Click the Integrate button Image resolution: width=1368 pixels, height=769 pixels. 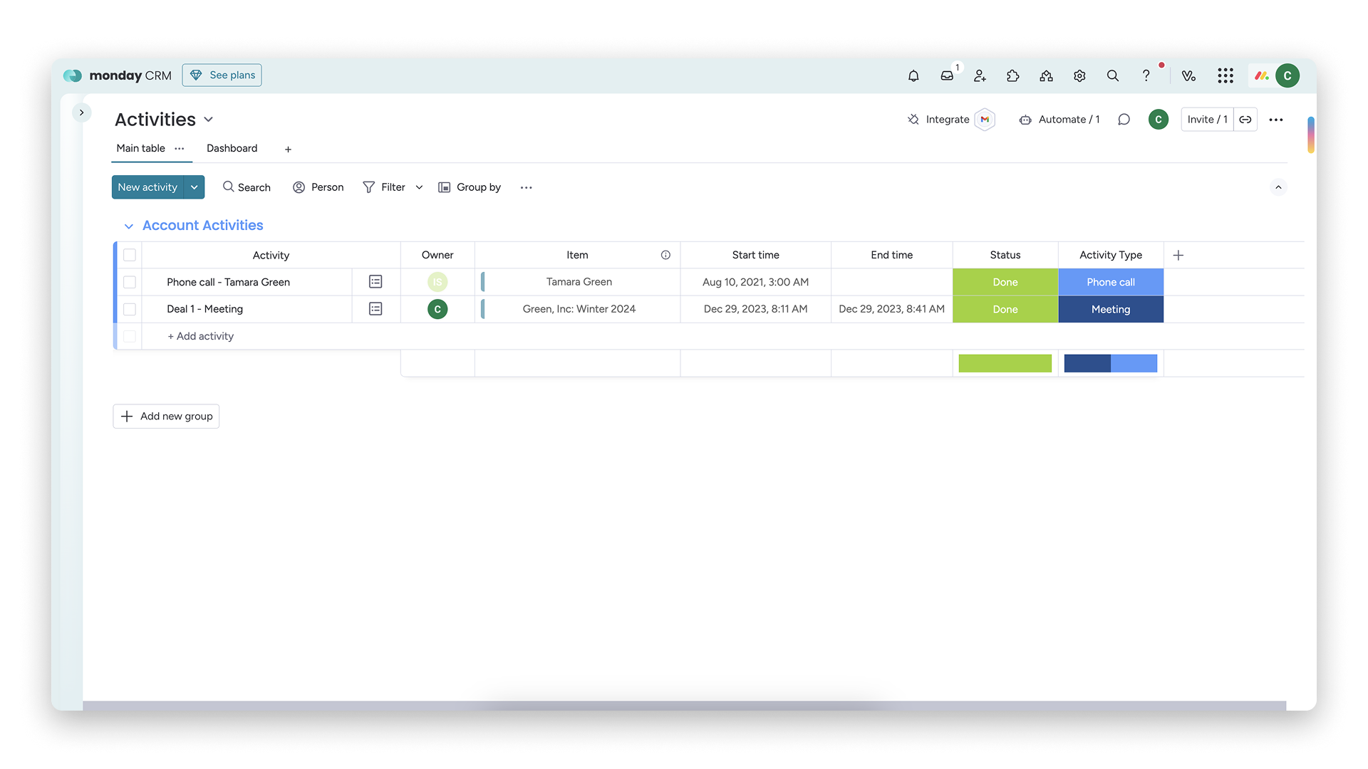point(938,120)
